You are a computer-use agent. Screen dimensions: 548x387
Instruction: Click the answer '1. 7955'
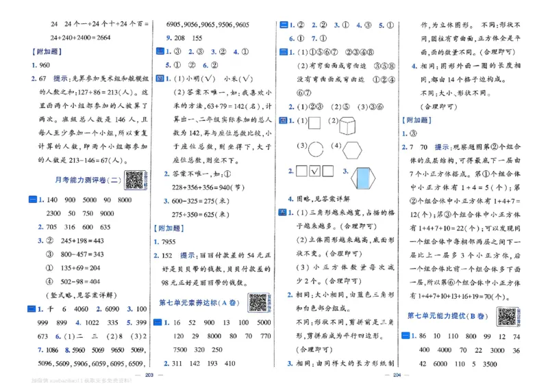tap(164, 242)
